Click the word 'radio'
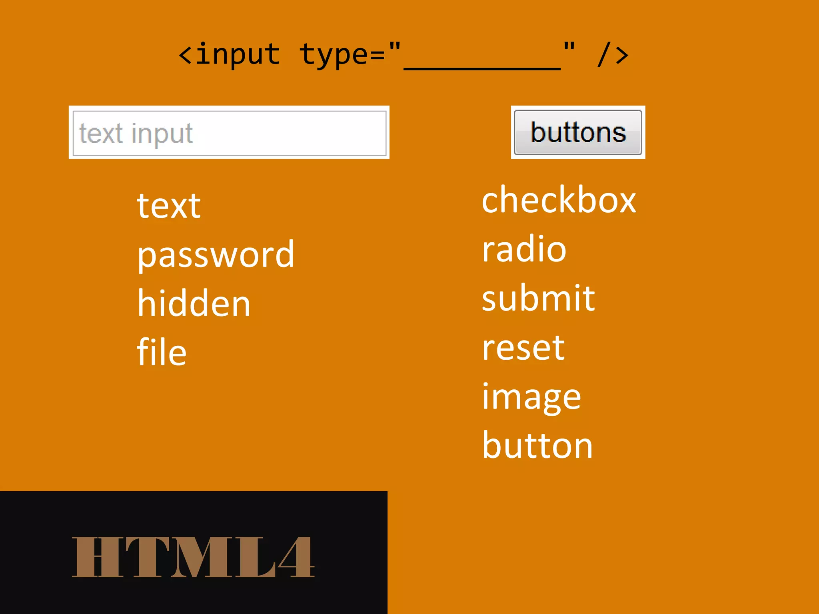 [x=524, y=249]
